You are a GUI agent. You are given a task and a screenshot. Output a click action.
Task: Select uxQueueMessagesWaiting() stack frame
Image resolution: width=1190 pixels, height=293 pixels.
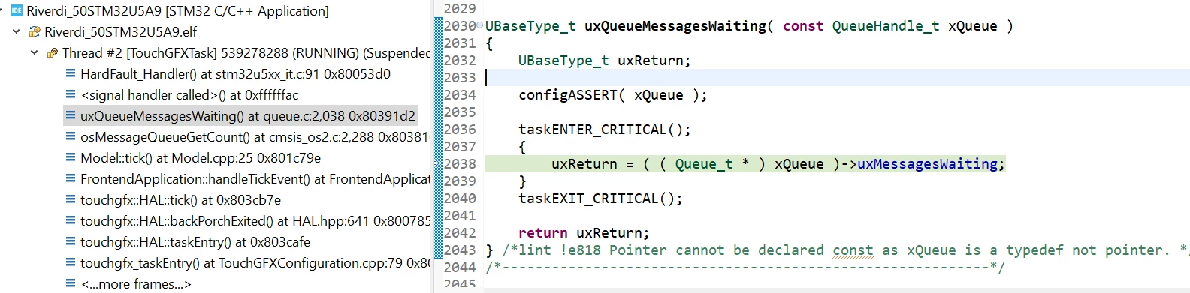(x=247, y=115)
